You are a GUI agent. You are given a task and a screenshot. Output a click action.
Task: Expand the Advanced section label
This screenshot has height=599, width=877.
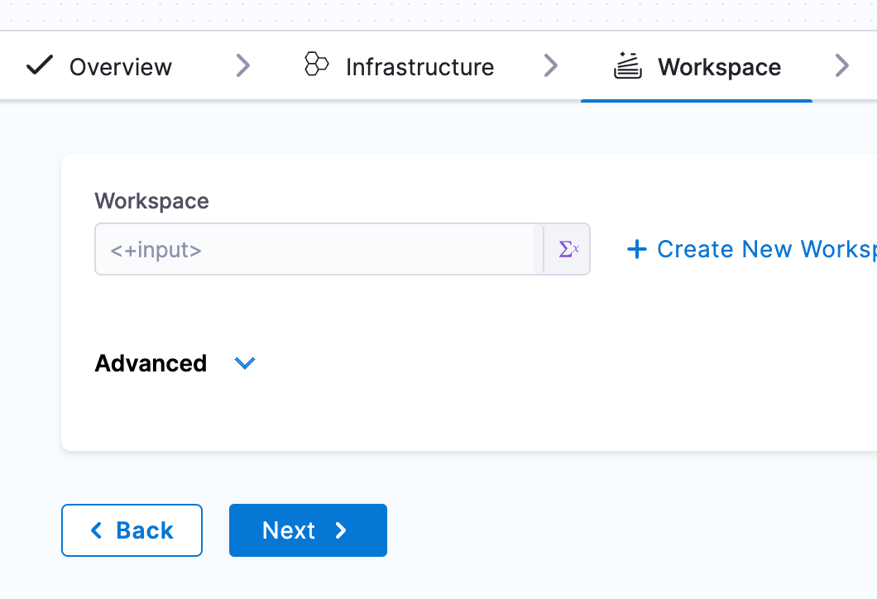point(151,363)
